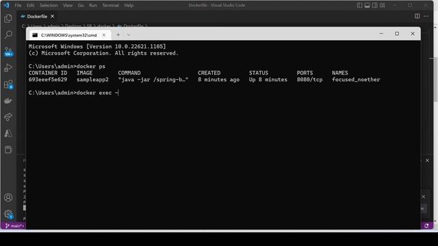438x246 pixels.
Task: Click container ID 693eeef5e629
Action: pyautogui.click(x=48, y=79)
